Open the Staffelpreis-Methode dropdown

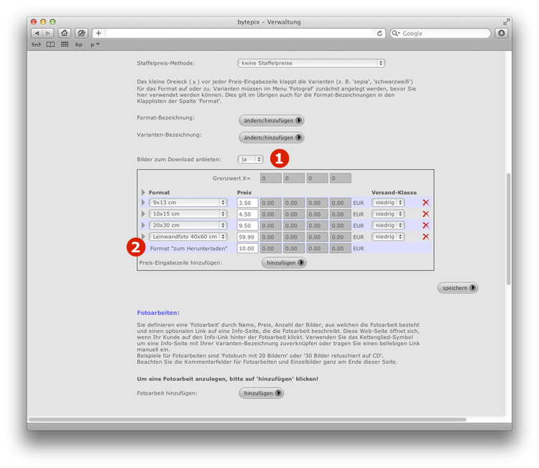(x=311, y=63)
